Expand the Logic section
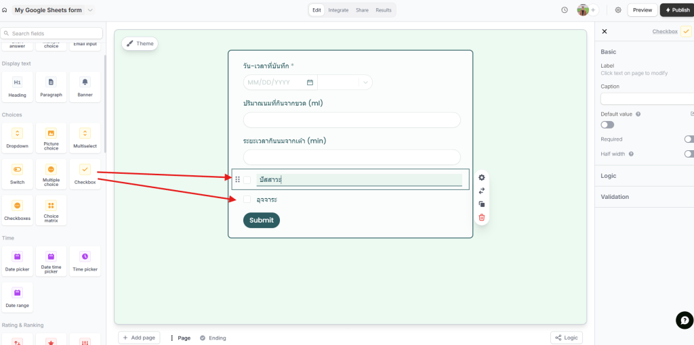The image size is (694, 345). click(x=609, y=176)
